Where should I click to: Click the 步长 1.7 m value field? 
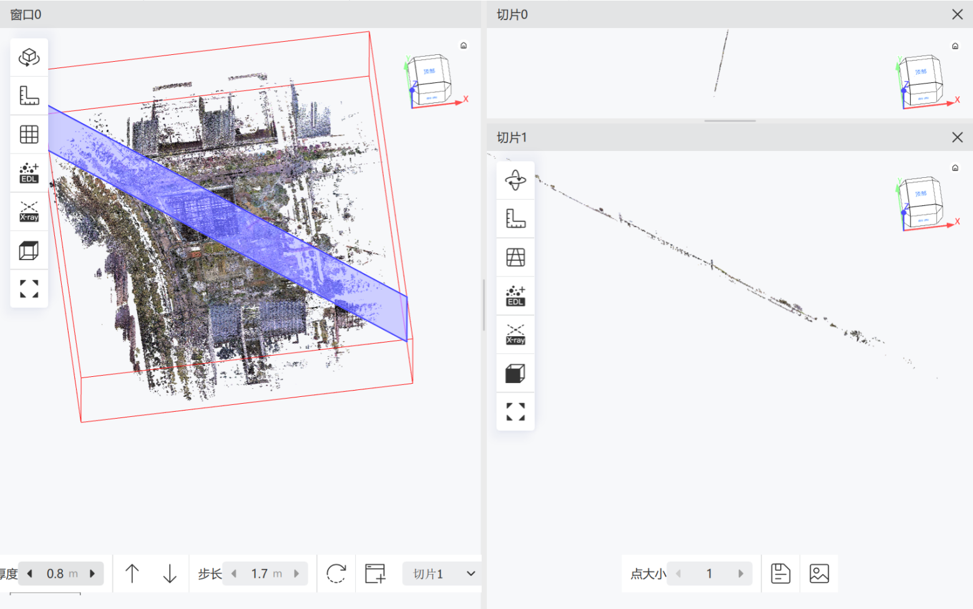point(266,573)
